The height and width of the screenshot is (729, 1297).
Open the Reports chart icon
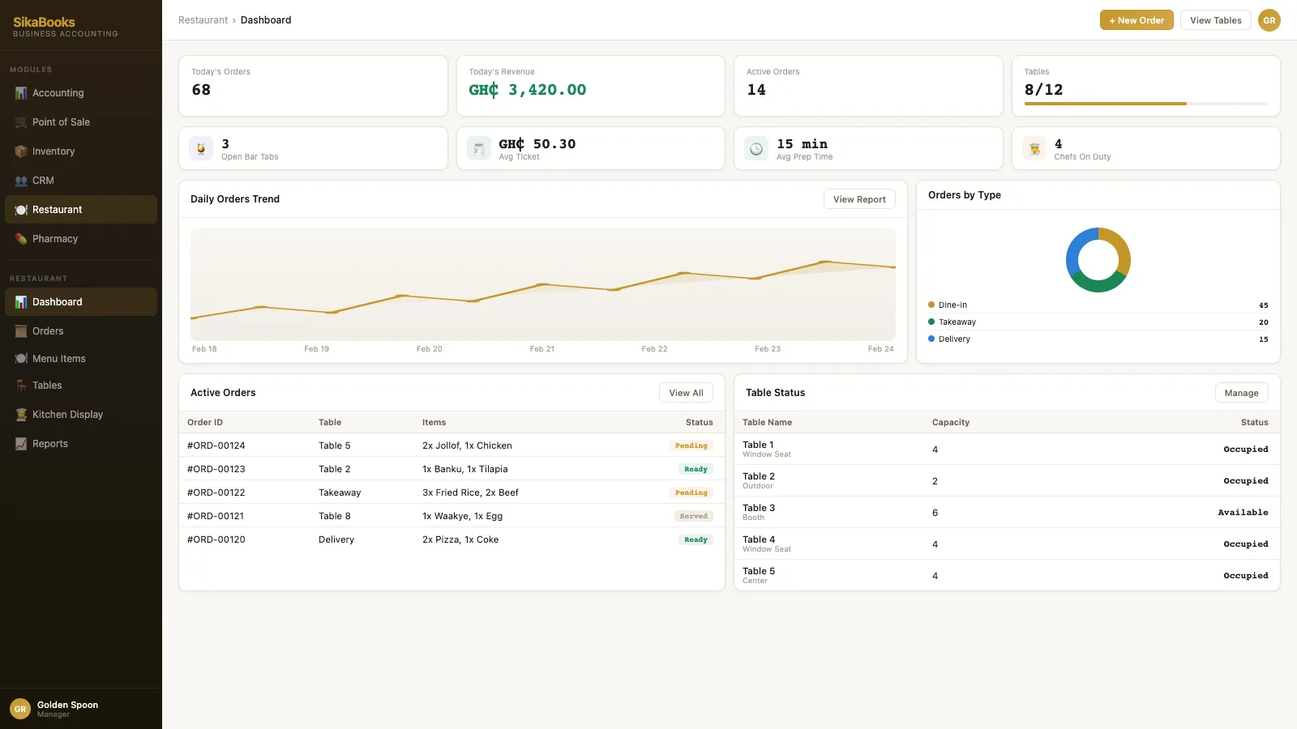[x=21, y=444]
